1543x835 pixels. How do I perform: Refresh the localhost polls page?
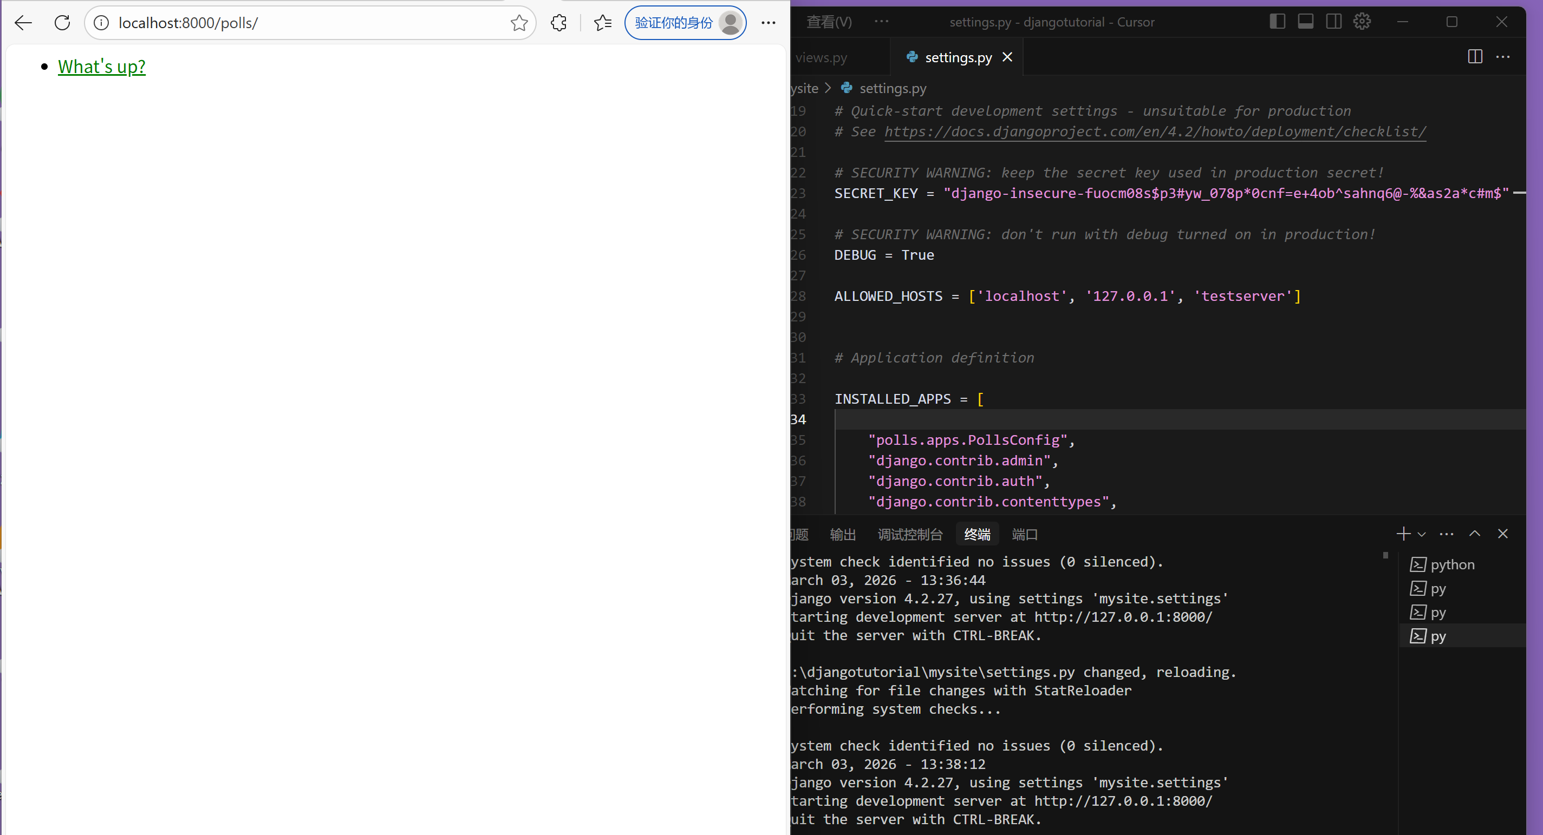(x=62, y=23)
